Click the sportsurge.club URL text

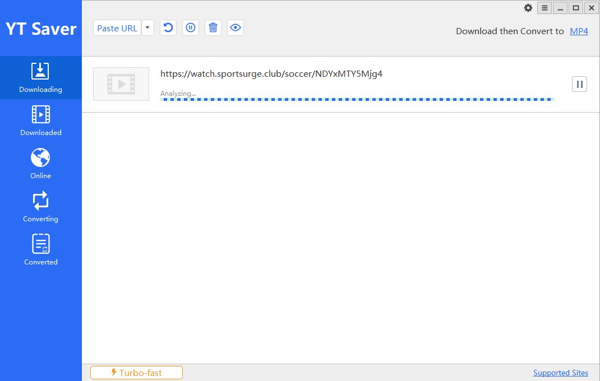[271, 74]
